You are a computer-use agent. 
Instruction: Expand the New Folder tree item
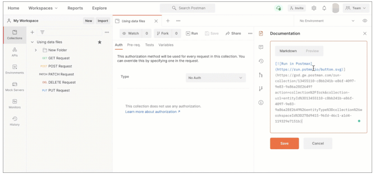(x=36, y=50)
